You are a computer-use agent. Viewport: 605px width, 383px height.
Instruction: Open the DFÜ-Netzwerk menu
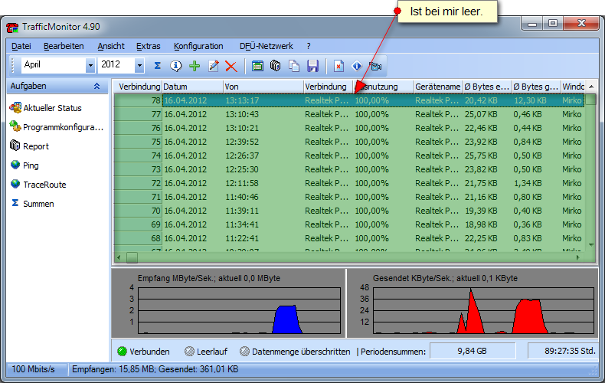267,46
